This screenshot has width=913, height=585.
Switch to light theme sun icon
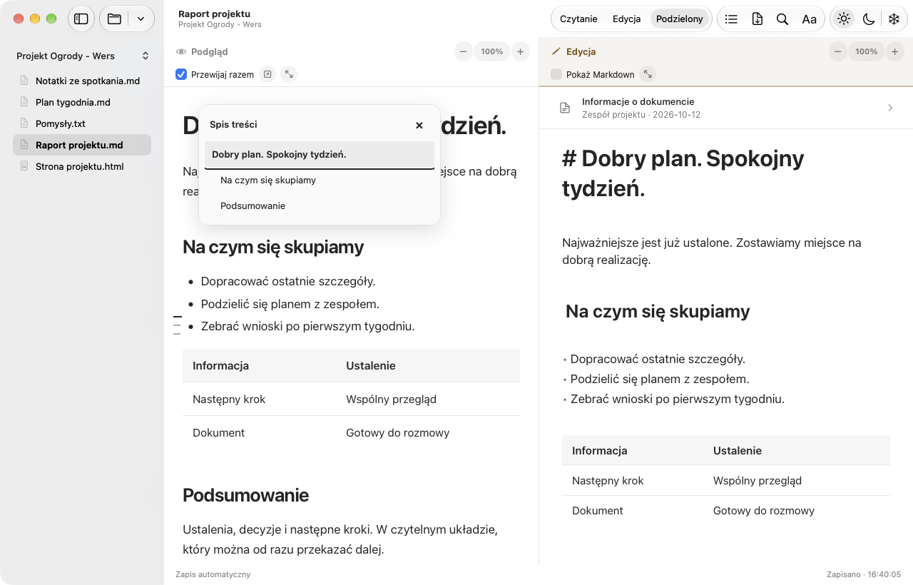[x=844, y=19]
